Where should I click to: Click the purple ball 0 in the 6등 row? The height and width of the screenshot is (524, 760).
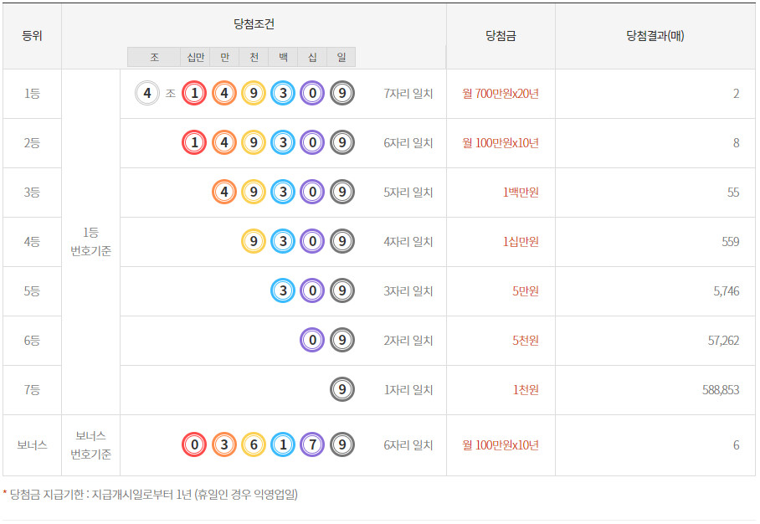312,341
